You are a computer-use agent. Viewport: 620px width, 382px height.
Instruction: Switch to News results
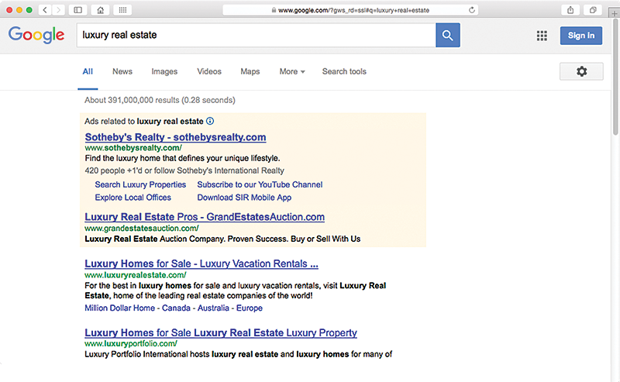[x=122, y=71]
